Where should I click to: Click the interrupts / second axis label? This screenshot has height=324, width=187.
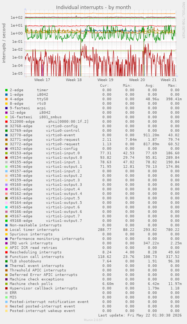point(4,43)
